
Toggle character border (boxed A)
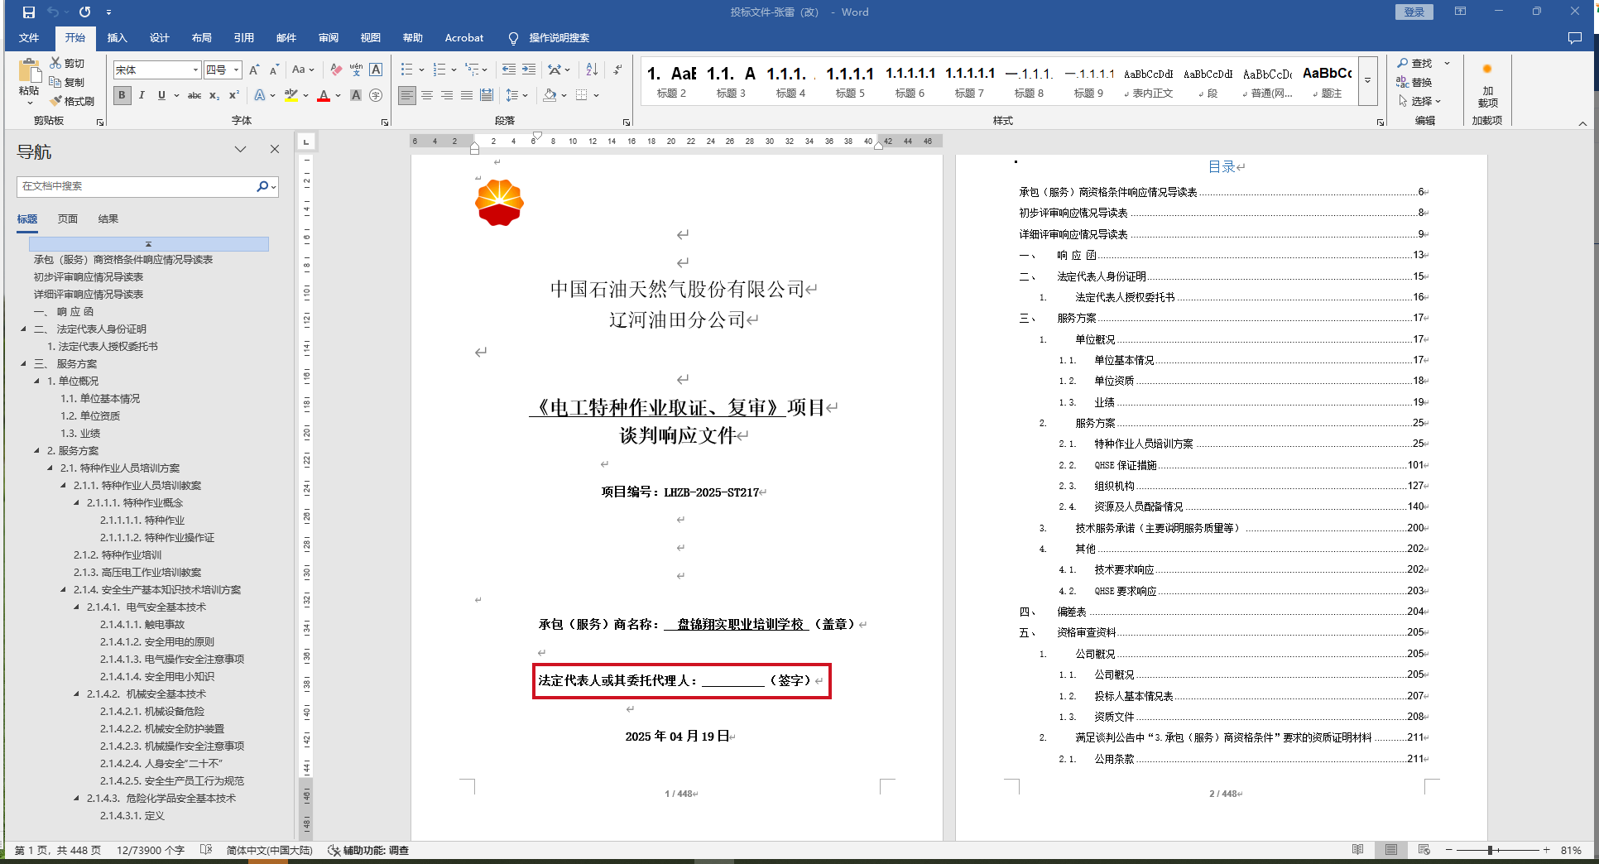coord(376,70)
